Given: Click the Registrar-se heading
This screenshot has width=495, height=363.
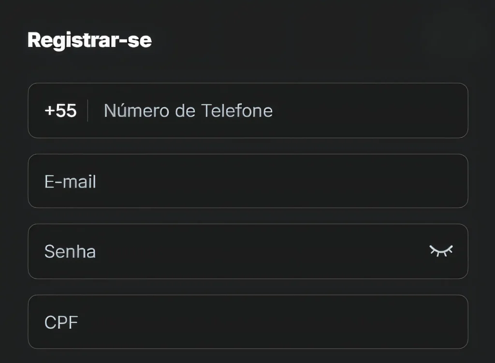Looking at the screenshot, I should click(x=89, y=40).
